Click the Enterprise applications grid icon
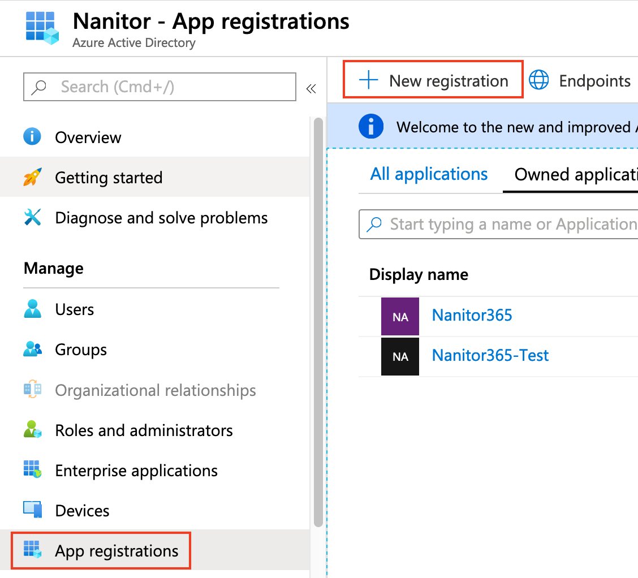Image resolution: width=638 pixels, height=578 pixels. tap(32, 470)
